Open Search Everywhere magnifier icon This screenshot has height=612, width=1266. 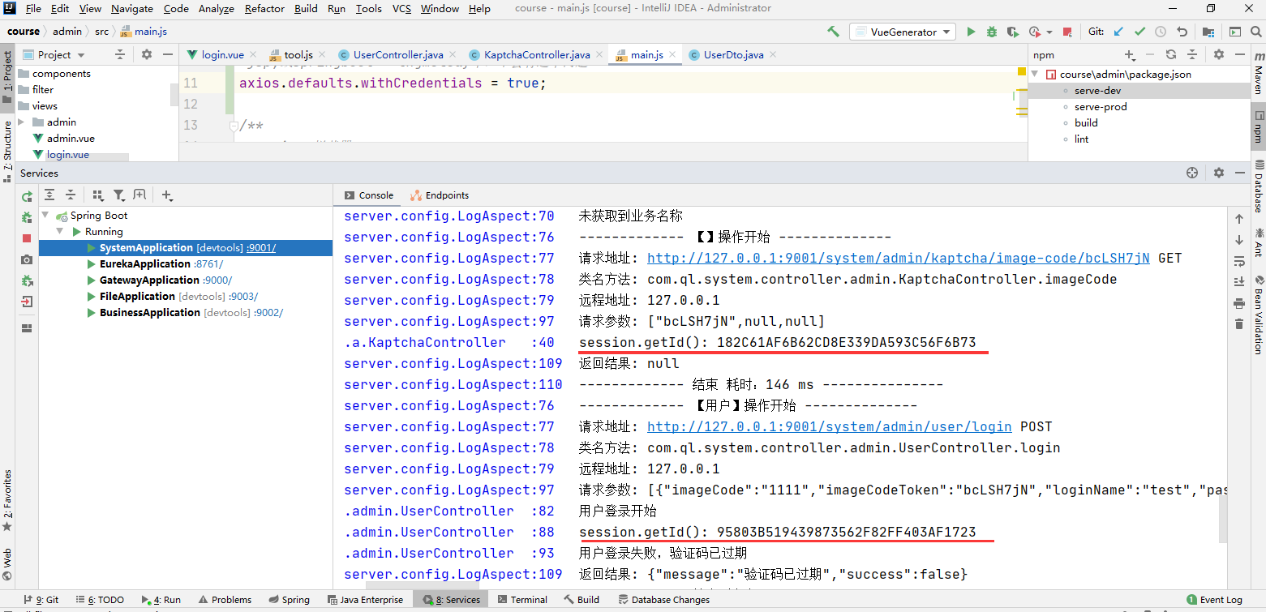tap(1256, 32)
